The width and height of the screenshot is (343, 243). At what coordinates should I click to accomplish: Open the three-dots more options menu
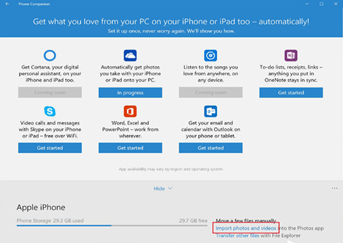point(335,188)
